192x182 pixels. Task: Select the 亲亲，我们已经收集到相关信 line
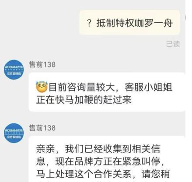pyautogui.click(x=98, y=149)
